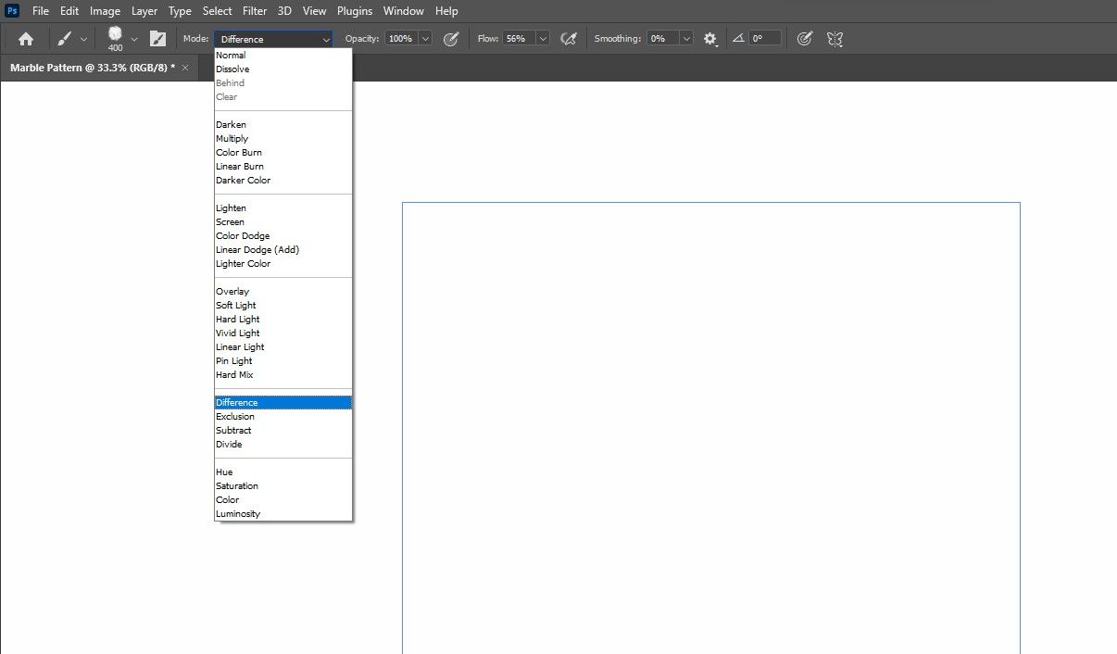The width and height of the screenshot is (1117, 654).
Task: Open symmetry paint butterfly options
Action: pyautogui.click(x=835, y=39)
